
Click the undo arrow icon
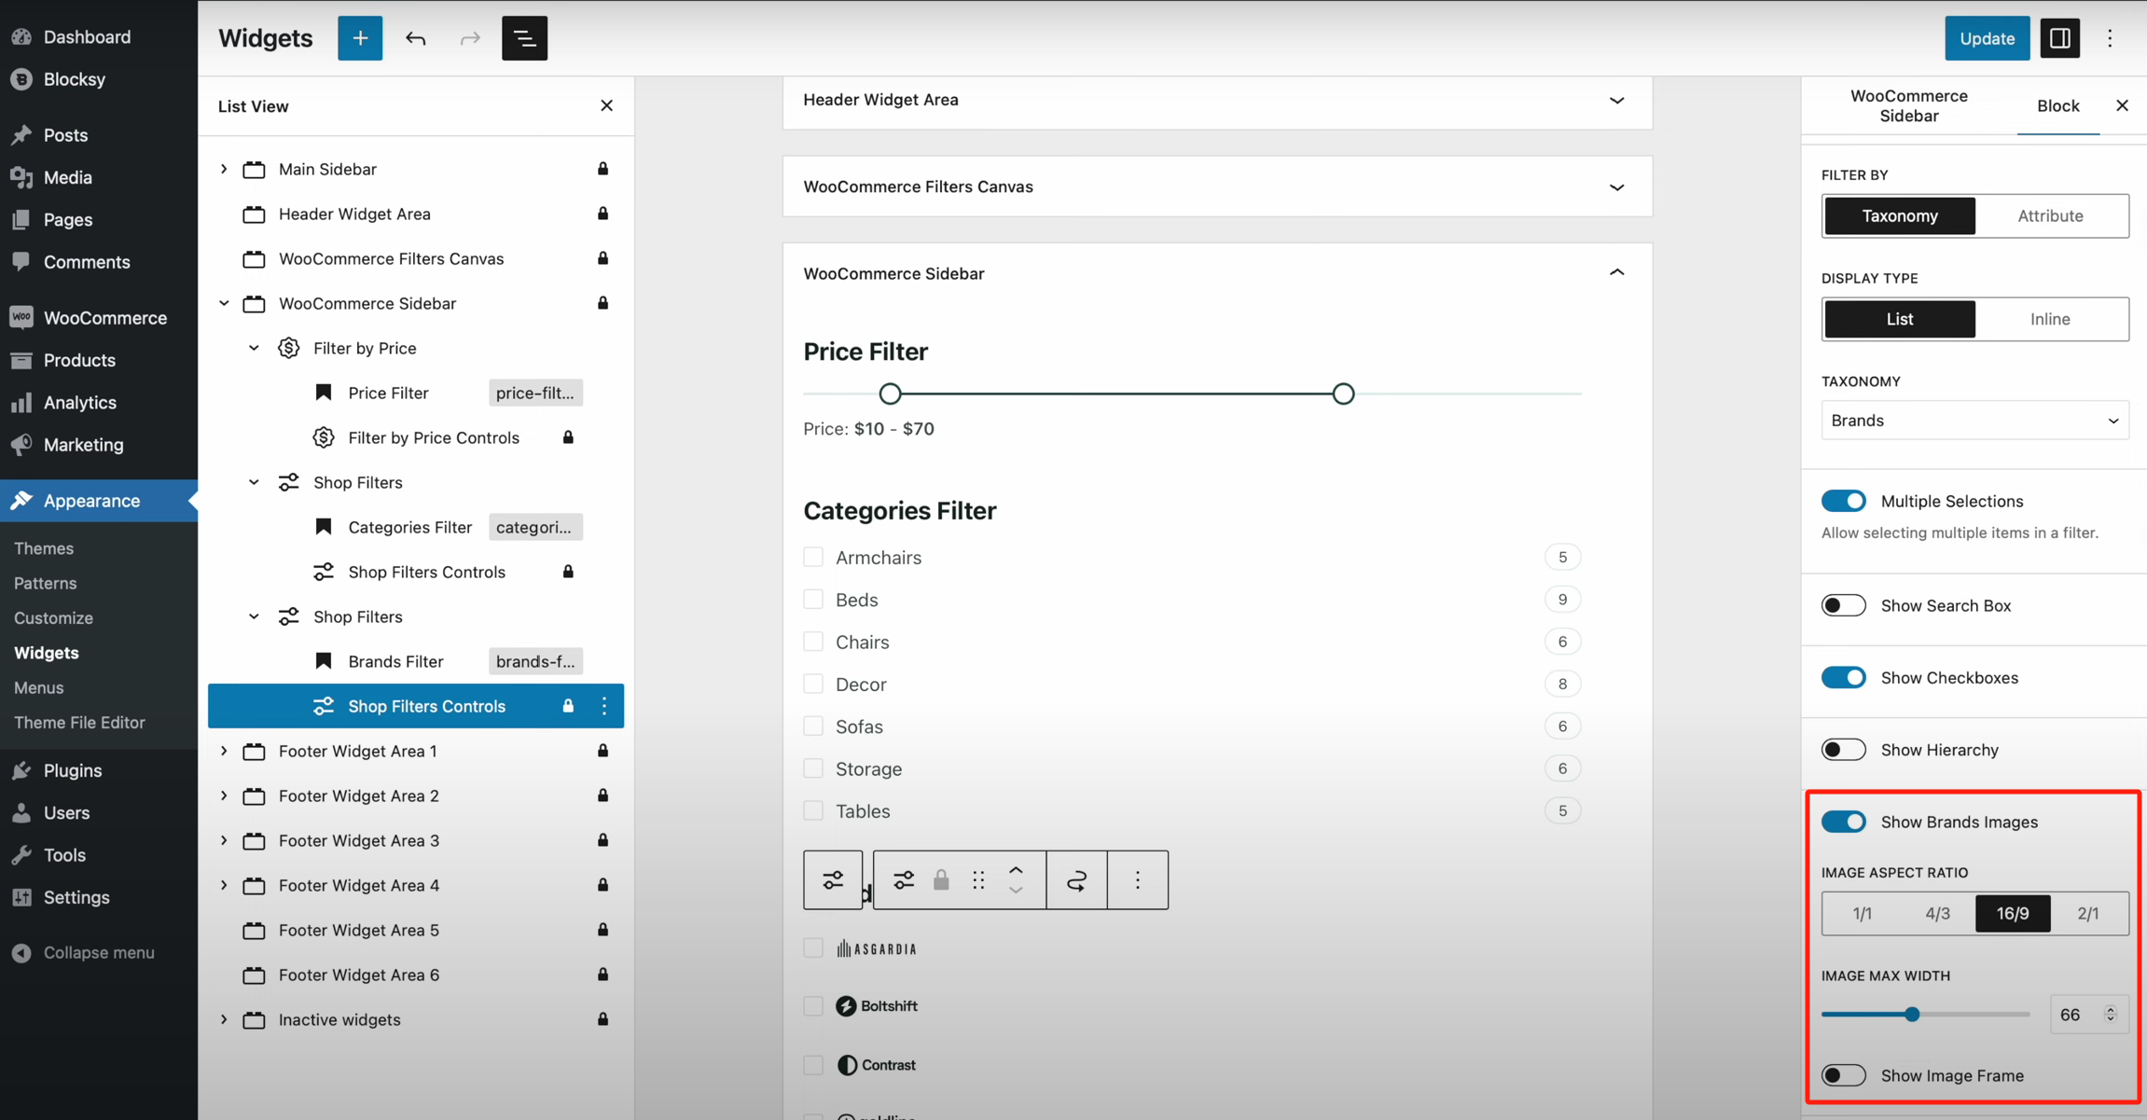coord(415,38)
